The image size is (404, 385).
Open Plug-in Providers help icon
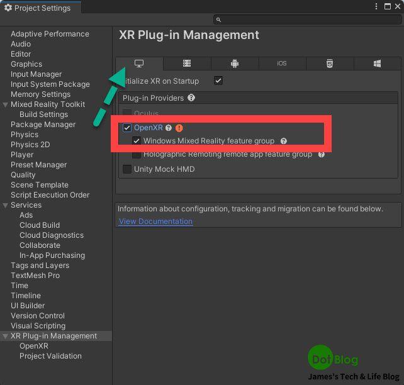pos(191,98)
